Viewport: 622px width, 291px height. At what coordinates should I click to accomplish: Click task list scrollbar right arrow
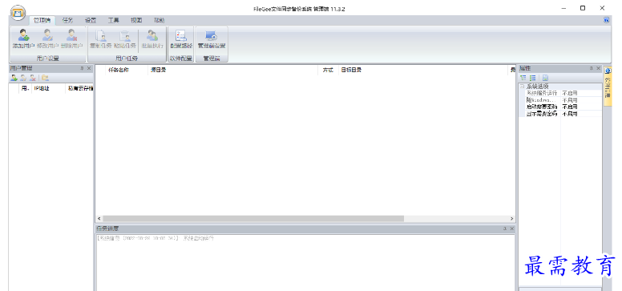[511, 219]
